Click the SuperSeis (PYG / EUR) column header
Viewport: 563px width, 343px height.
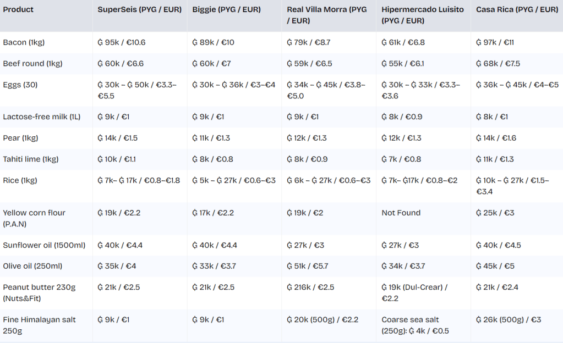(x=140, y=9)
